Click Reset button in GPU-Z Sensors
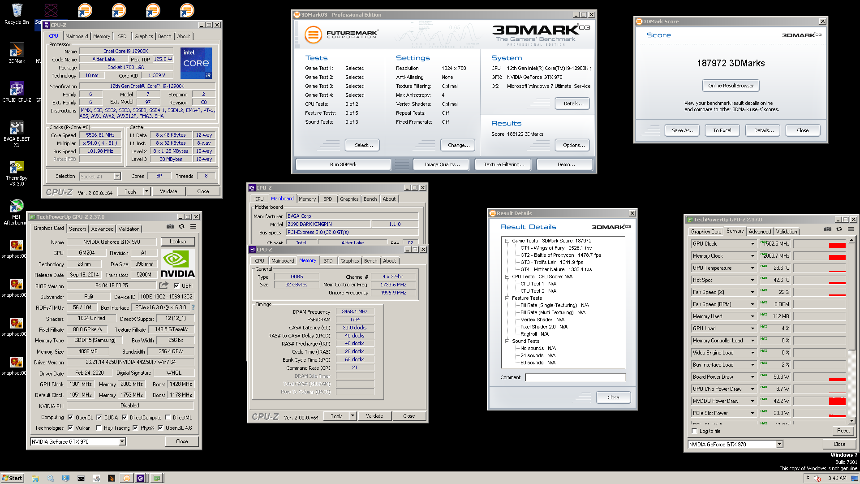 (x=843, y=431)
